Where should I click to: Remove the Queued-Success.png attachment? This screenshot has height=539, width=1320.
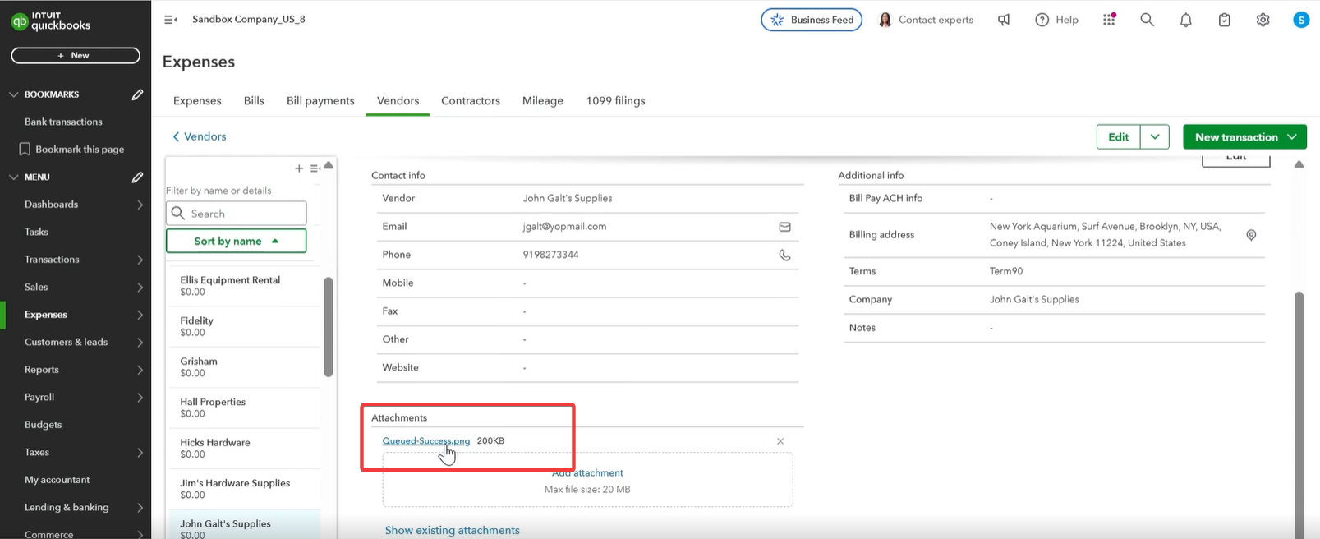click(780, 441)
